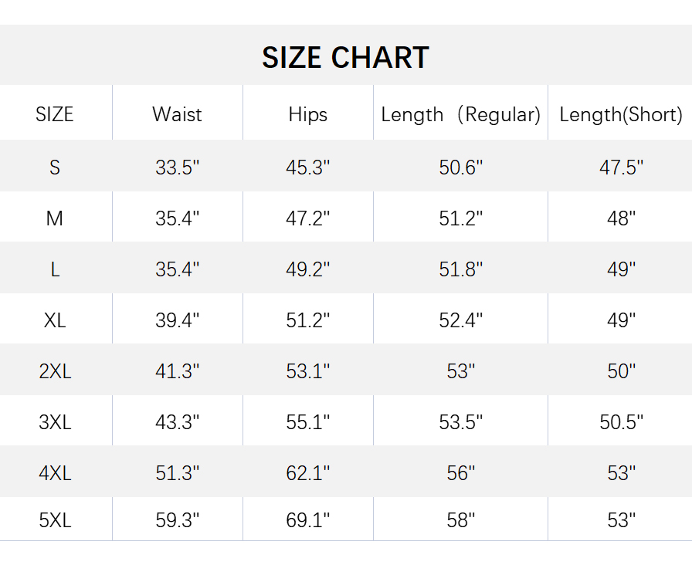Screen dimensions: 692x565
Task: Click the 52.4" regular length cell
Action: click(x=460, y=320)
